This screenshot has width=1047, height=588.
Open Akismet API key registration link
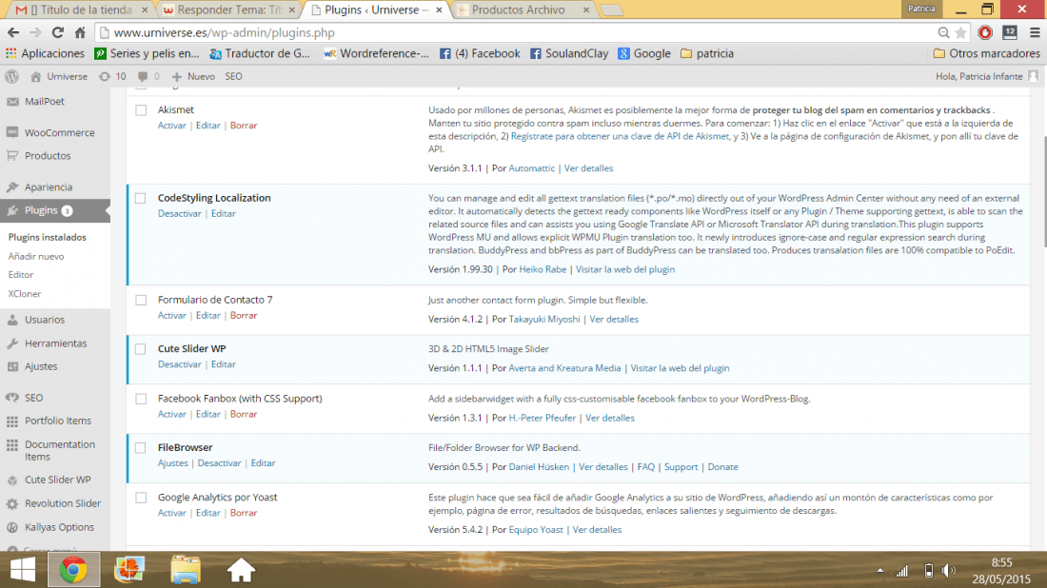(620, 136)
